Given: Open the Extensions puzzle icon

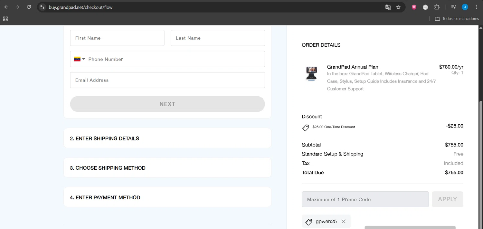Looking at the screenshot, I should click(437, 7).
